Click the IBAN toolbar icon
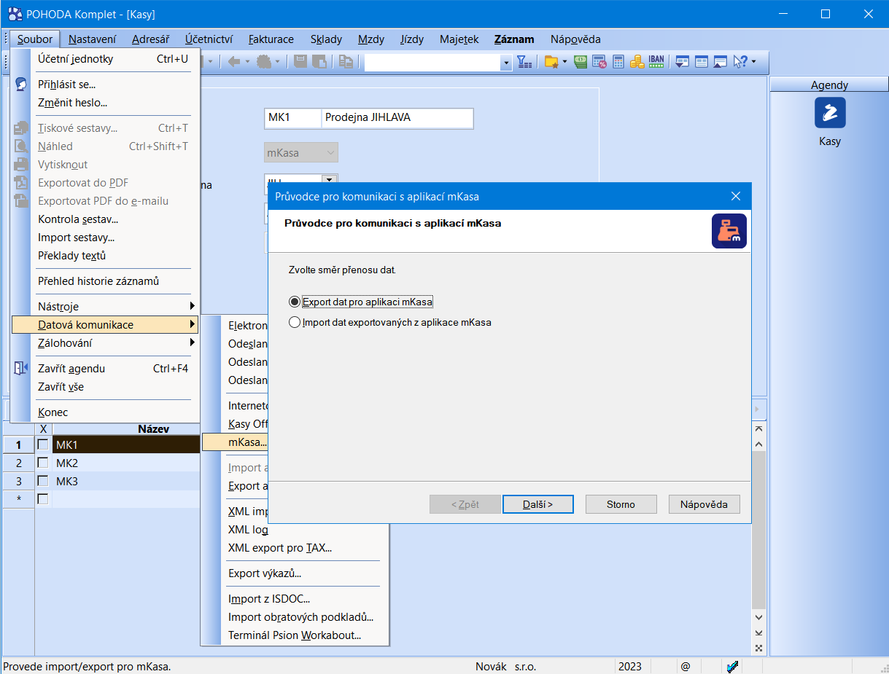The height and width of the screenshot is (674, 889). (656, 62)
